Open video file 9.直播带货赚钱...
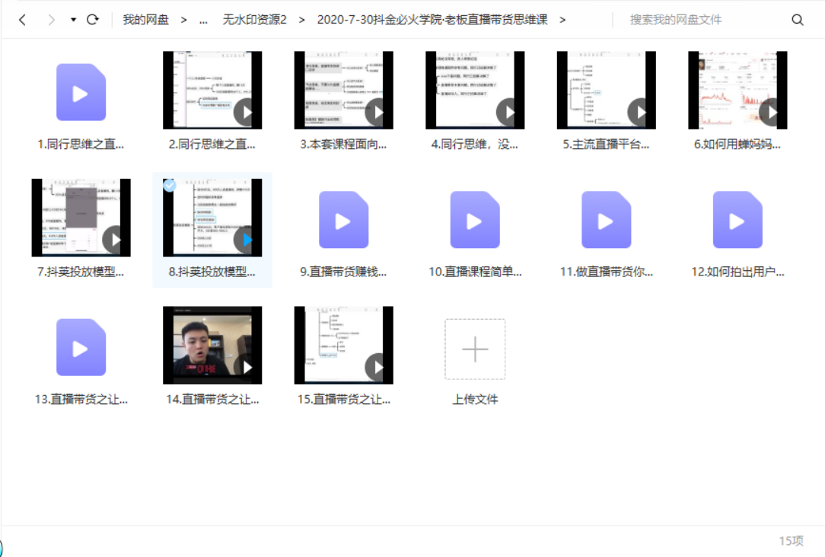The width and height of the screenshot is (825, 557). (343, 220)
